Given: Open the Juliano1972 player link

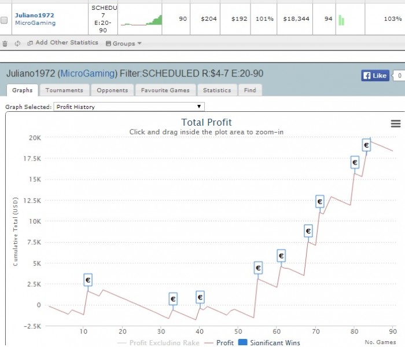Looking at the screenshot, I should (x=34, y=15).
